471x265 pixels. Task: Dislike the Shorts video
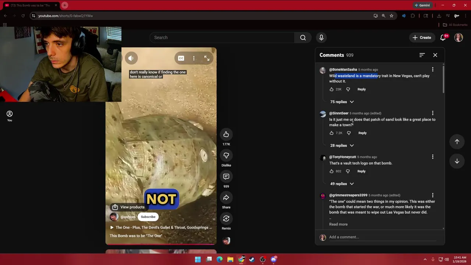click(226, 155)
